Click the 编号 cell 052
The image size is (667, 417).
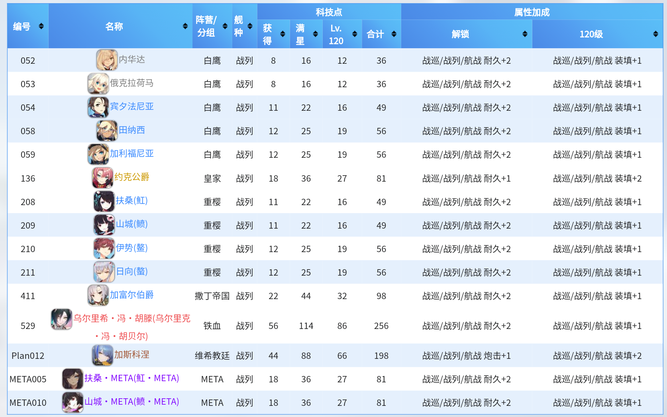coord(28,61)
